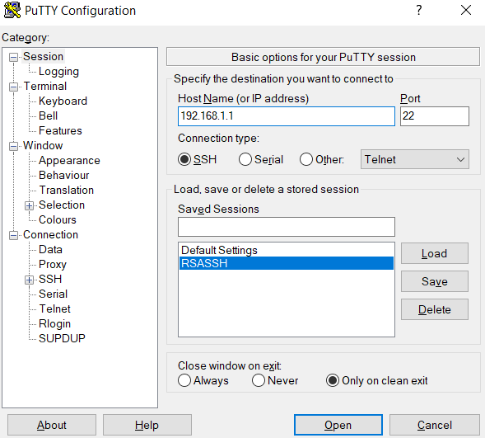The image size is (485, 438).
Task: Expand the Selection tree node
Action: (29, 205)
